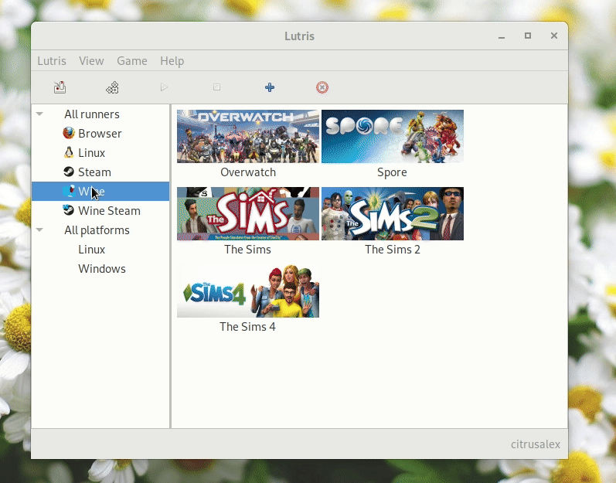Image resolution: width=616 pixels, height=483 pixels.
Task: Click the Wine runner glass icon
Action: coord(69,191)
